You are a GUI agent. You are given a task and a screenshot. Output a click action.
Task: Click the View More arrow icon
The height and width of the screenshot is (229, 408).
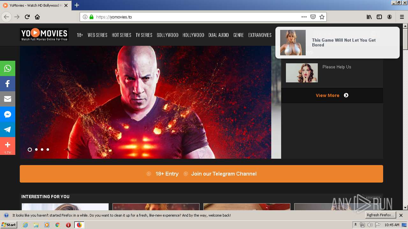pos(346,95)
